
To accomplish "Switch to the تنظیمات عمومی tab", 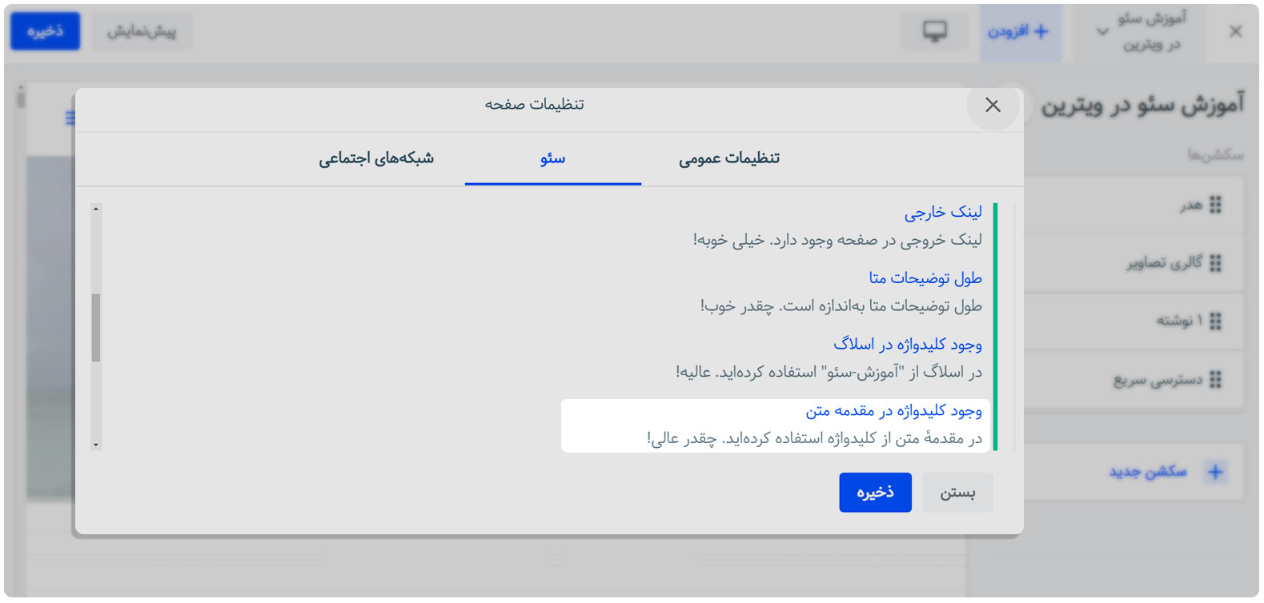I will pos(729,158).
